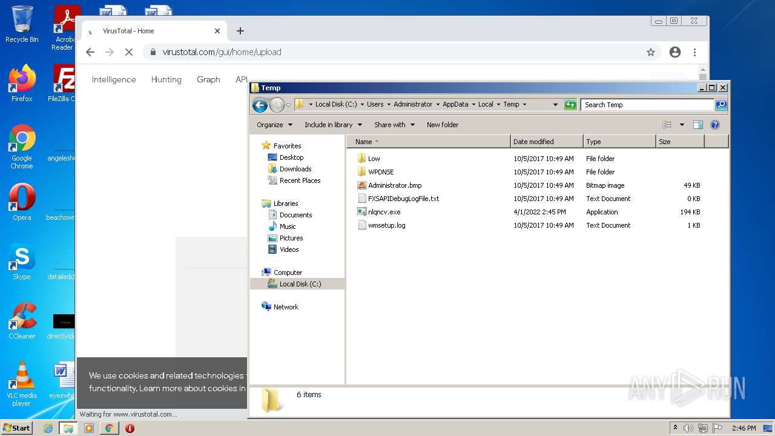Open the taskbar clock showing 2:46 PM
Screen dimensions: 775x436
point(744,428)
